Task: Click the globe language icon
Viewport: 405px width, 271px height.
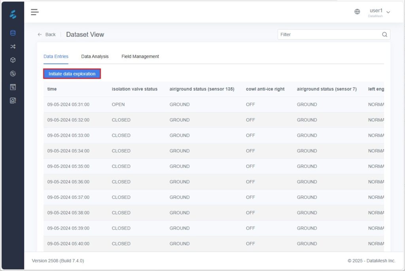Action: point(357,12)
